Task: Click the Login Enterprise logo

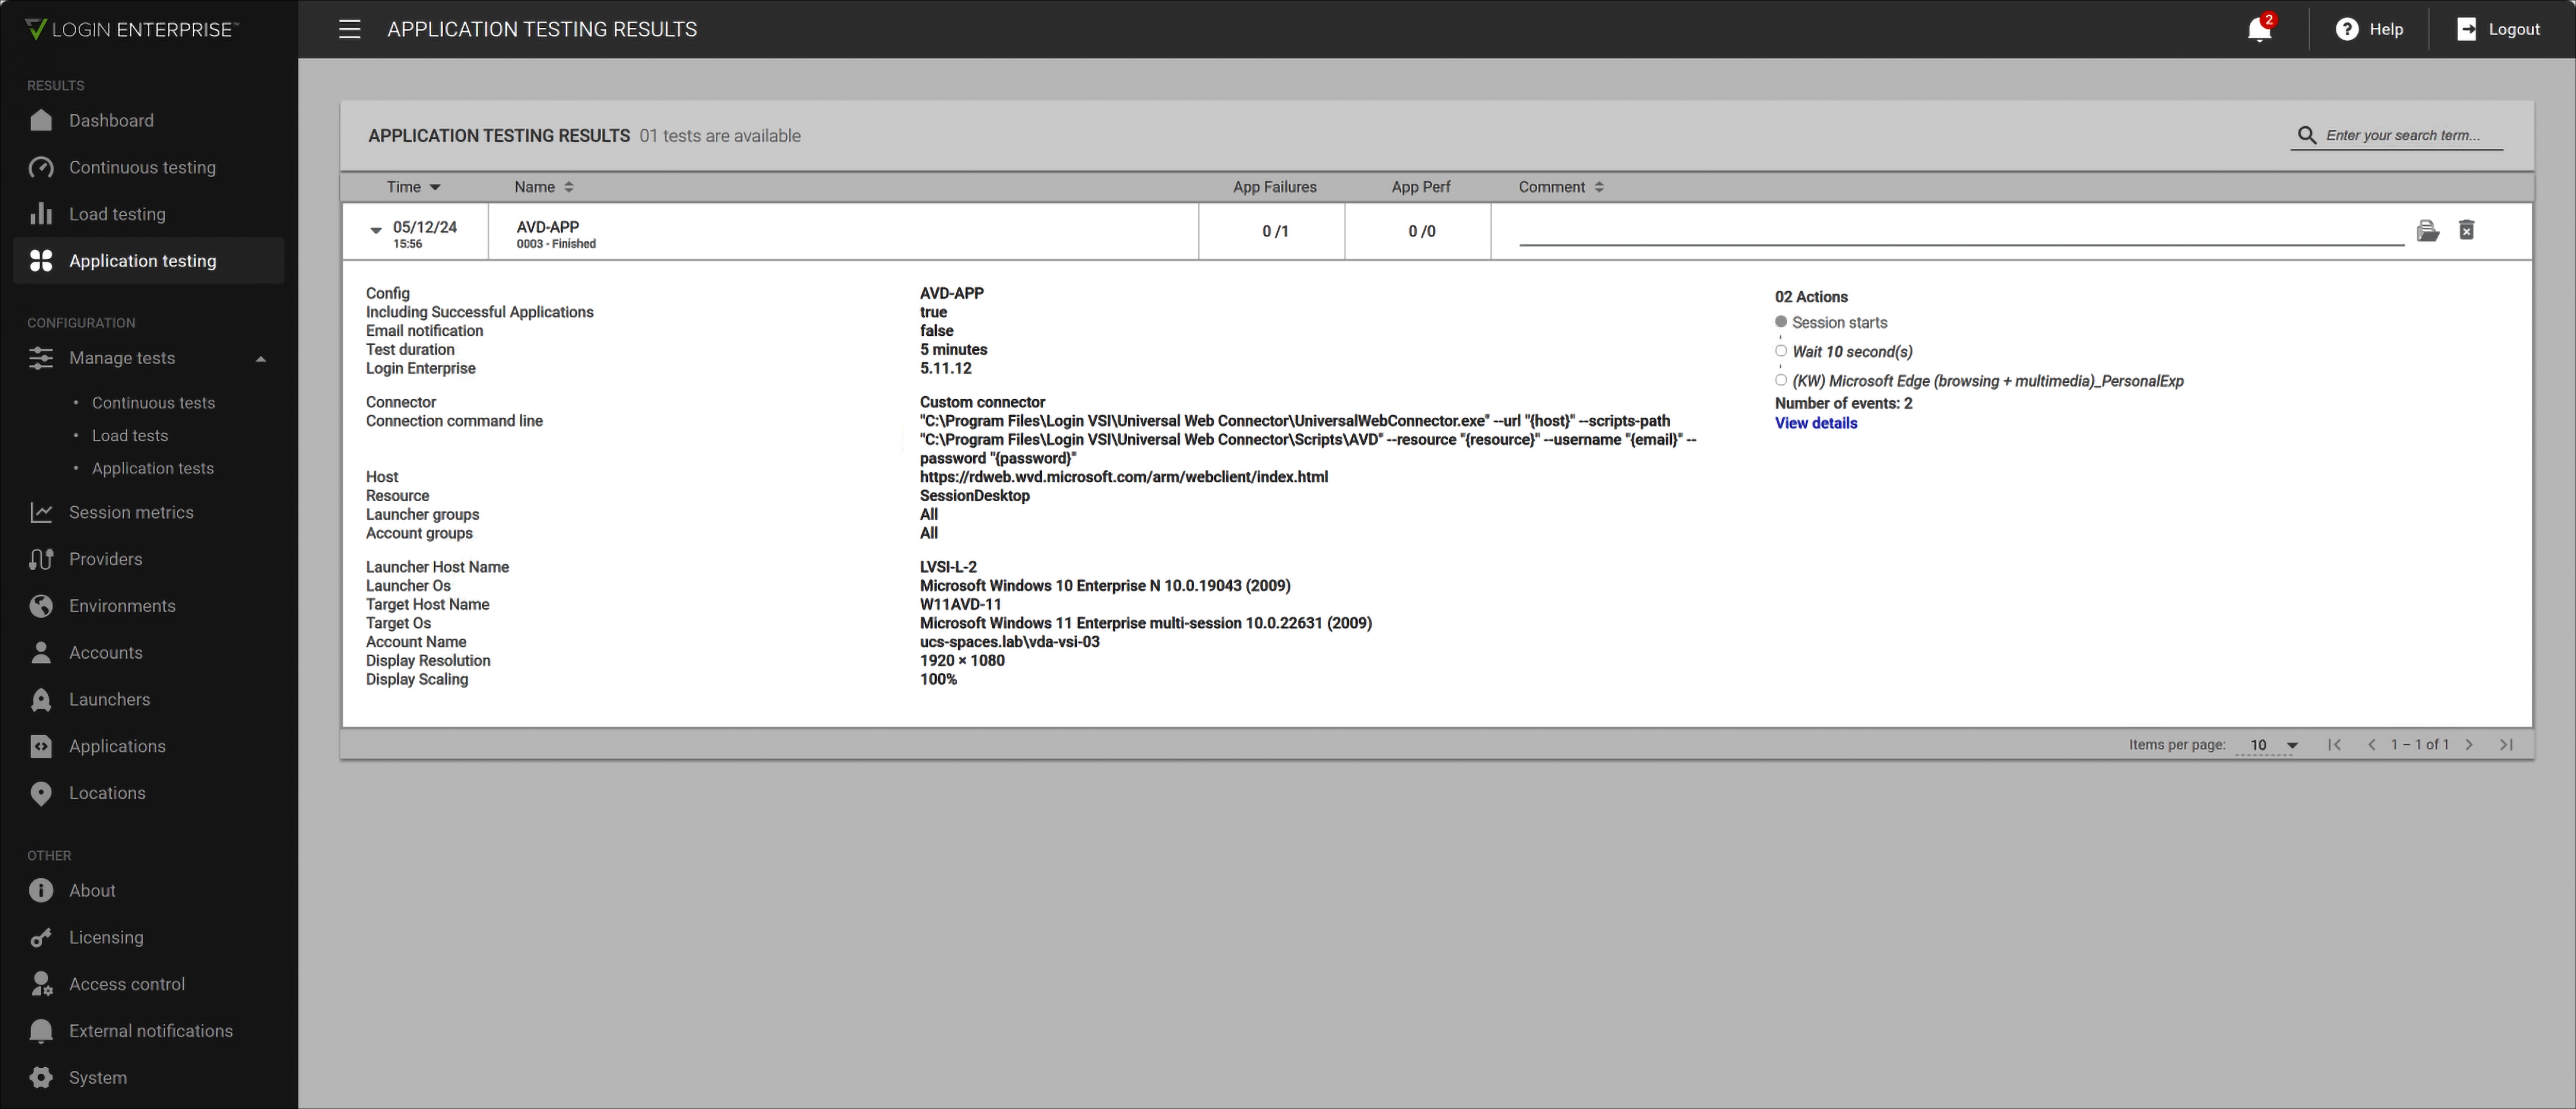Action: 131,29
